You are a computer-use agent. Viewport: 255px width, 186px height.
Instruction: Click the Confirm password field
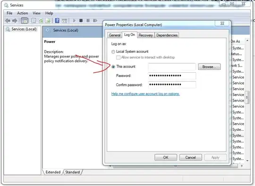172,85
